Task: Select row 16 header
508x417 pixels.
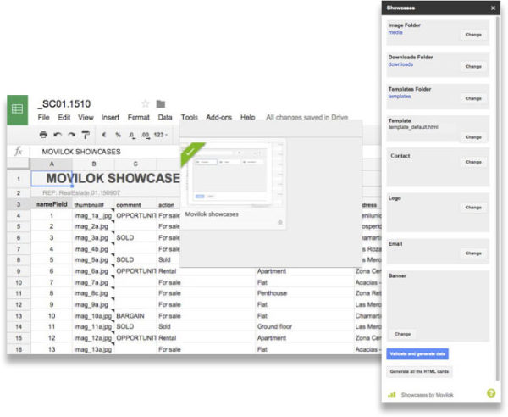Action: click(x=19, y=349)
